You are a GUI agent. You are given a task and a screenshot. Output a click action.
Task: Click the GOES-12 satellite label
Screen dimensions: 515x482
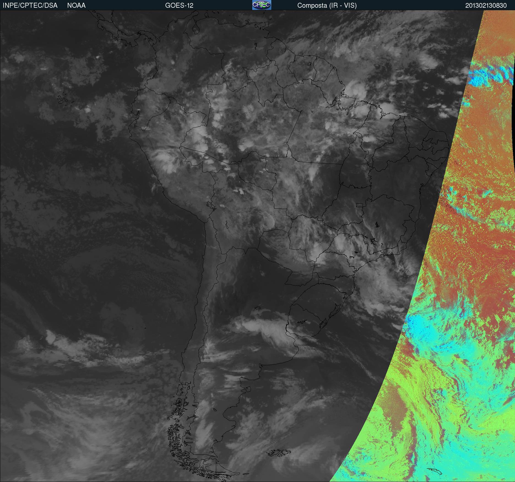pyautogui.click(x=179, y=6)
